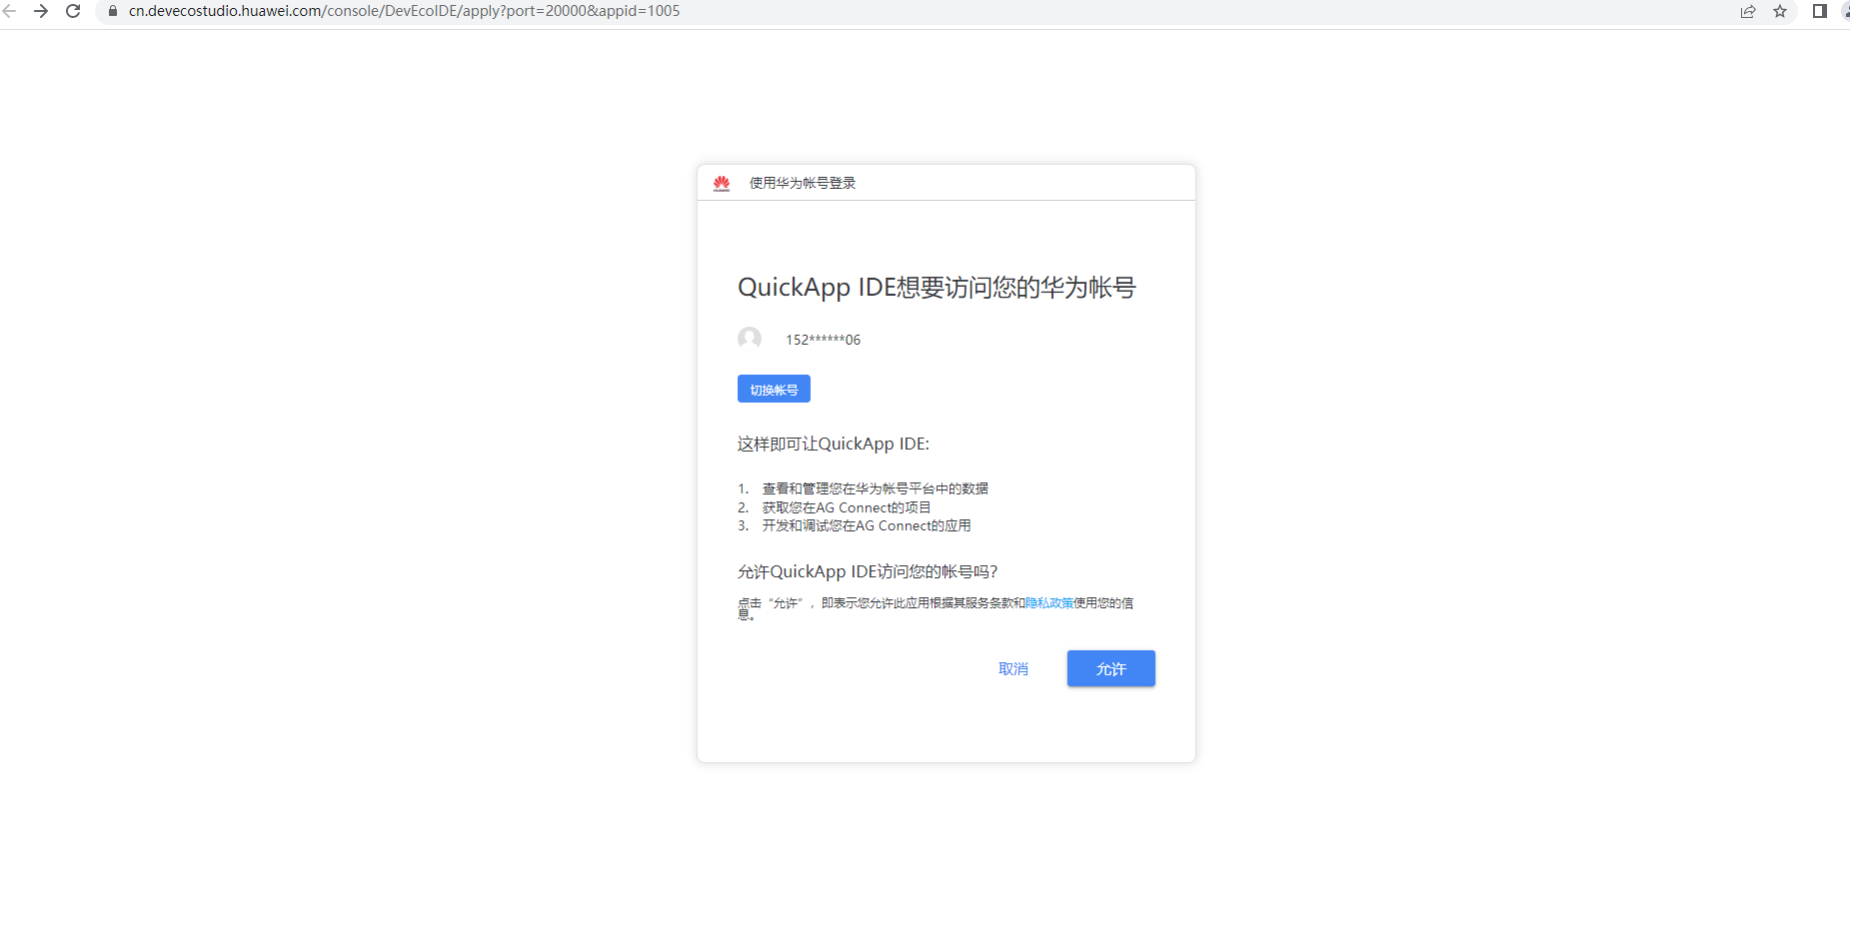Viewport: 1850px width, 934px height.
Task: Click the blue 允许 Allow button
Action: (x=1110, y=668)
